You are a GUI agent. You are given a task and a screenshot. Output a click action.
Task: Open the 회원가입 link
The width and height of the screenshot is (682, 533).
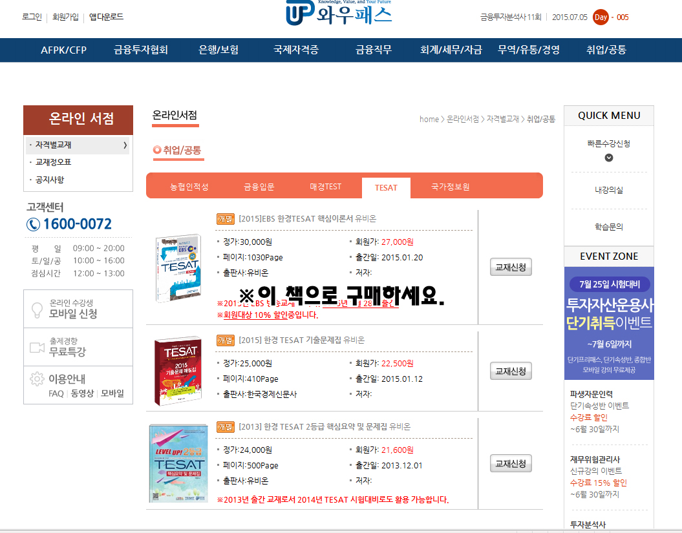click(x=65, y=17)
